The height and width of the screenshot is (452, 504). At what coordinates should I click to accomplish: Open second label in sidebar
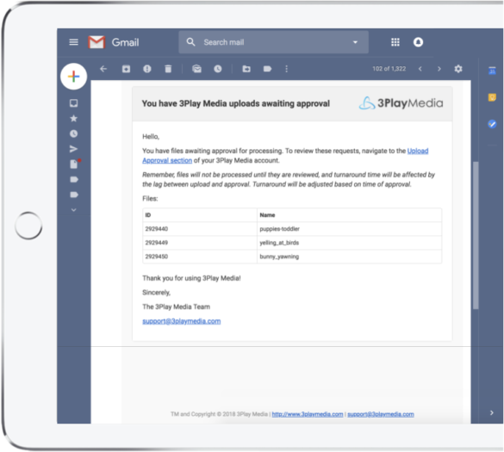coord(74,195)
